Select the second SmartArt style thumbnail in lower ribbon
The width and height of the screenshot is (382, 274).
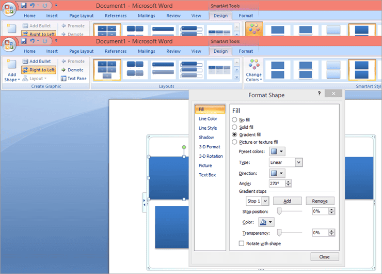(306, 70)
